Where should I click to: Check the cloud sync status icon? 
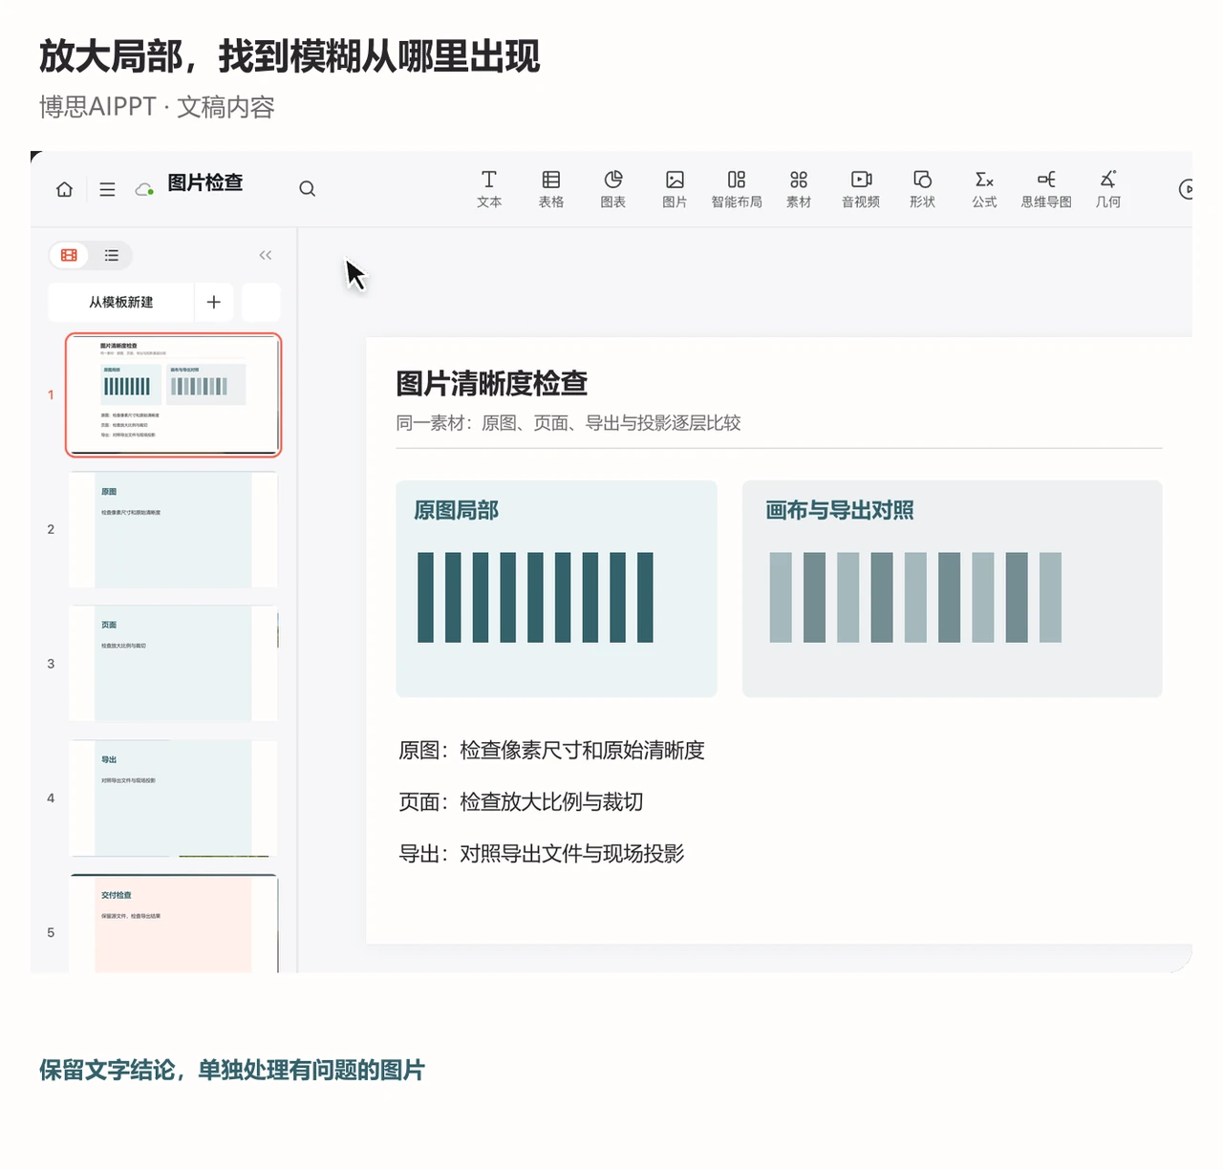(x=144, y=189)
